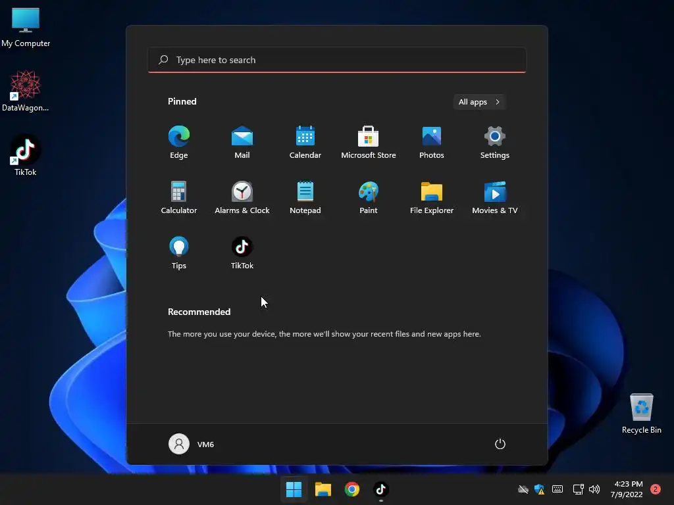Image resolution: width=674 pixels, height=505 pixels.
Task: Select the Recycle Bin desktop icon
Action: tap(641, 414)
